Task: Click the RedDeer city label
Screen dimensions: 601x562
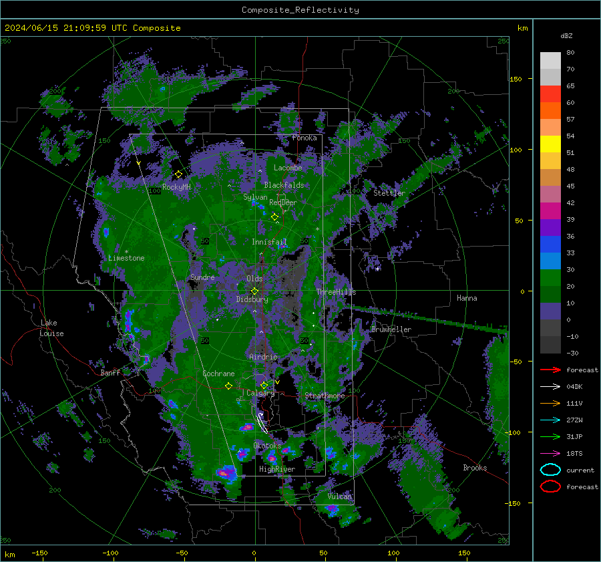Action: (283, 202)
